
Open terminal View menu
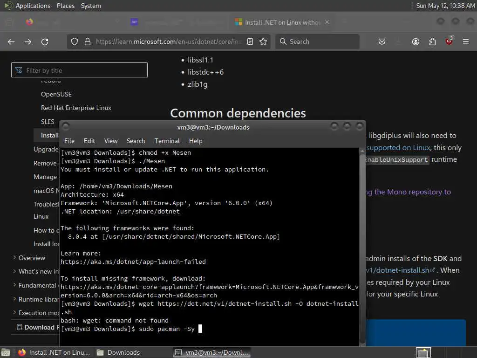coord(111,141)
